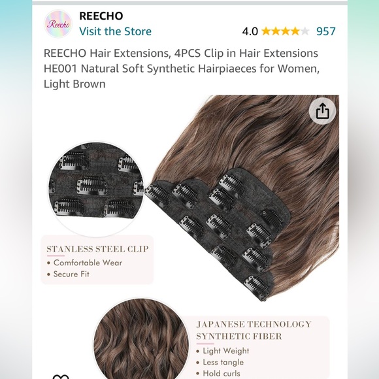Tap the share icon on product image

click(322, 111)
